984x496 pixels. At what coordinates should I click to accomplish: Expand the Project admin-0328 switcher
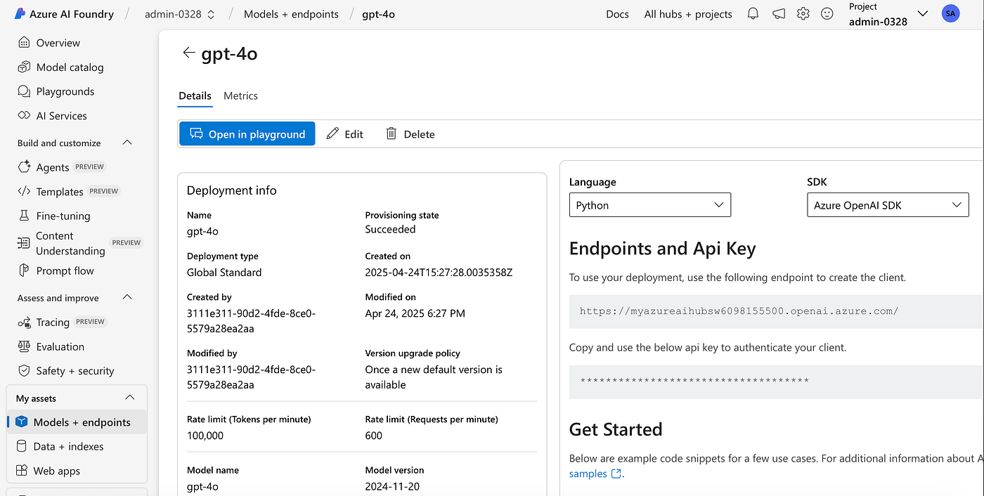(923, 14)
